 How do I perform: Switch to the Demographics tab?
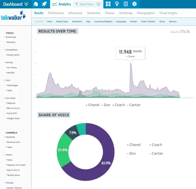146,13
